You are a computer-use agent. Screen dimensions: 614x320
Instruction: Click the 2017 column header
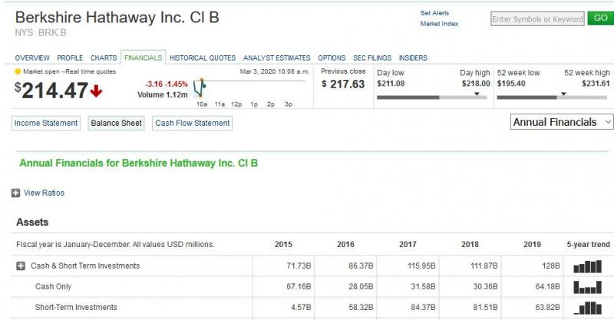pos(408,244)
